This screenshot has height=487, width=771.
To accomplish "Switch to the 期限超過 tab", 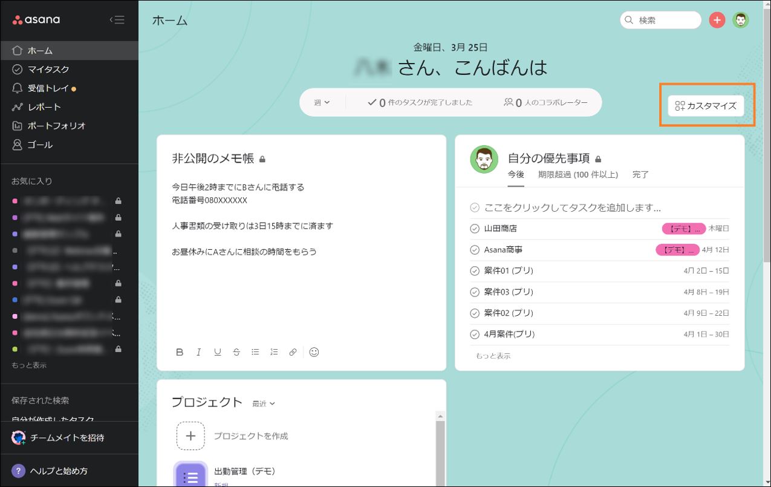I will [x=578, y=174].
